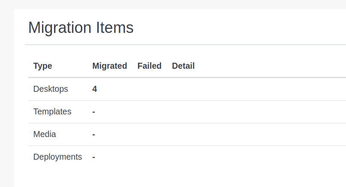Click the empty Failed cell for Desktops
The width and height of the screenshot is (346, 187).
coord(149,89)
